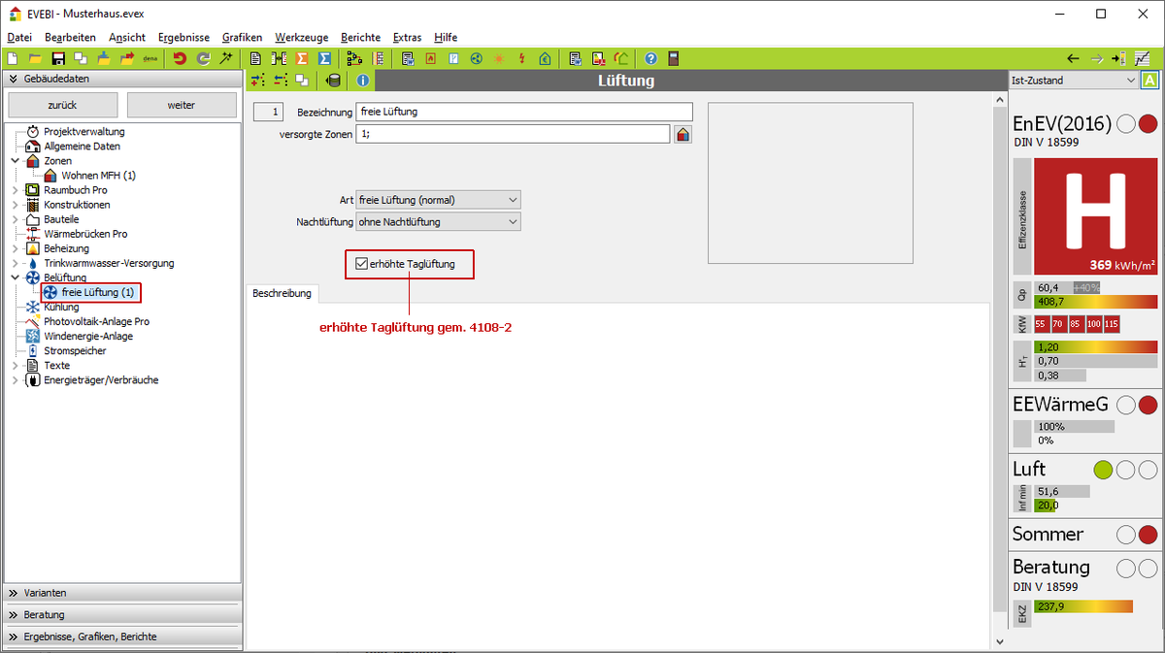This screenshot has height=653, width=1165.
Task: Open help via the blue question mark
Action: point(650,58)
